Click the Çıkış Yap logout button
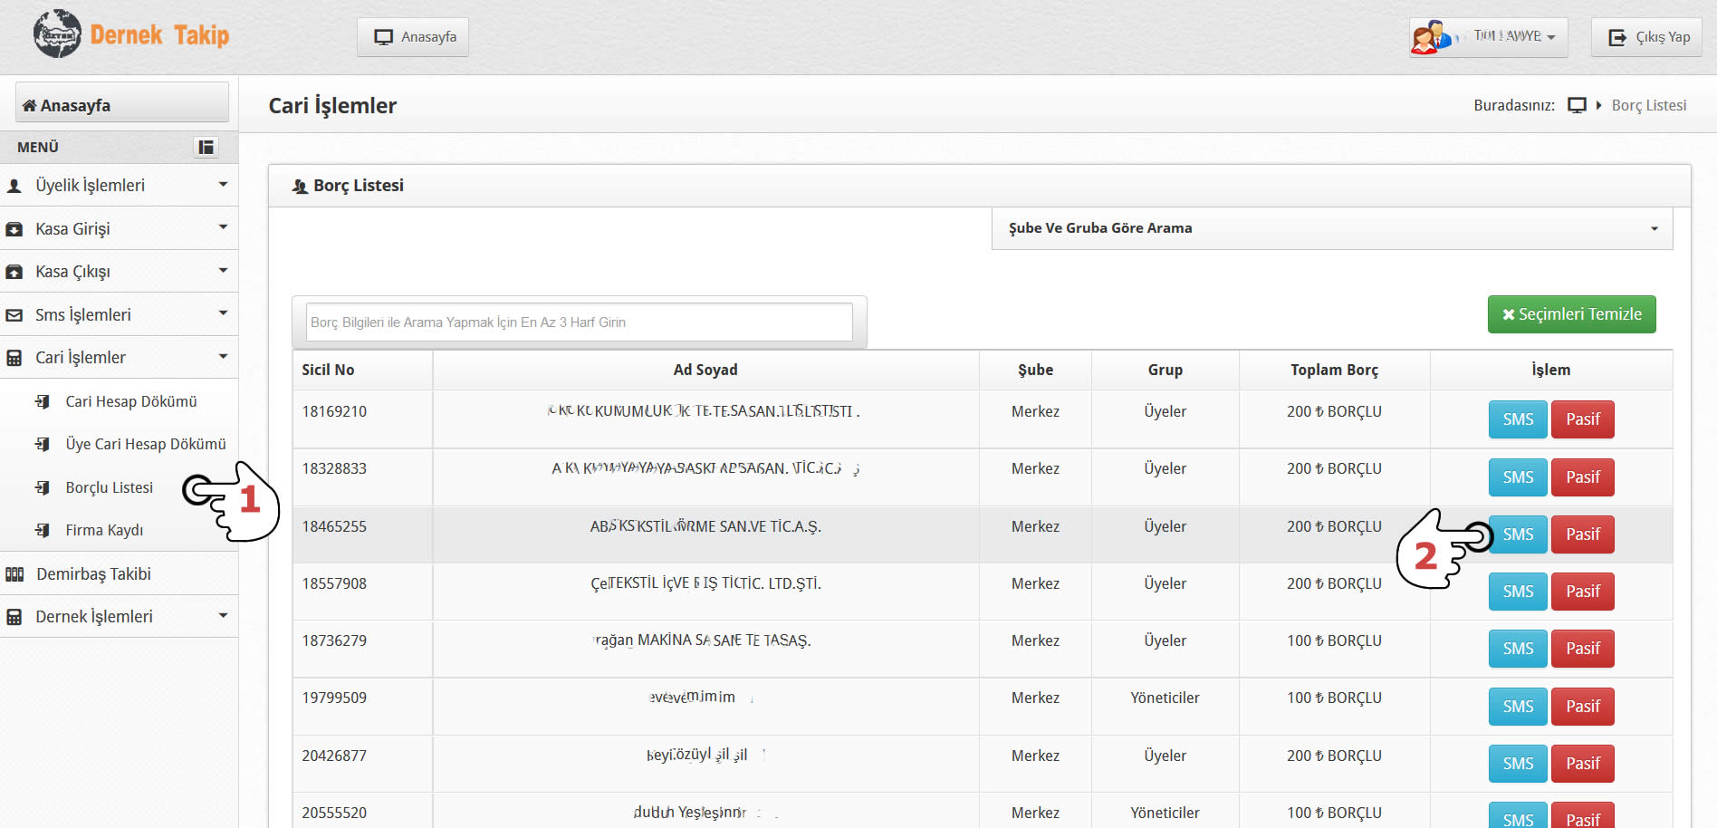 point(1648,37)
